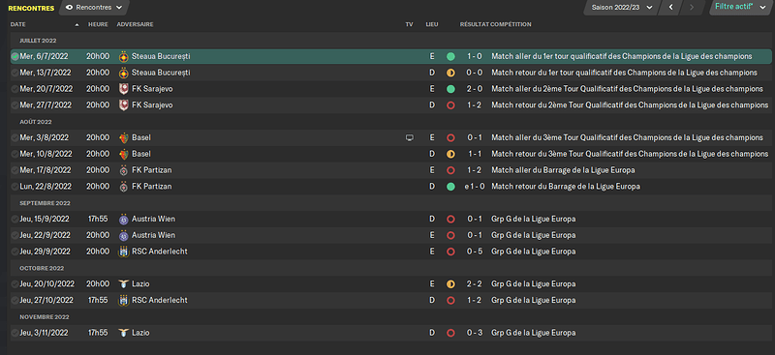Click RSC Anderlecht badge on 27/10/2022
775x355 pixels.
tap(124, 301)
